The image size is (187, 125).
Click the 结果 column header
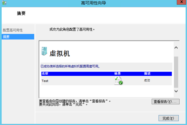[x=117, y=74]
